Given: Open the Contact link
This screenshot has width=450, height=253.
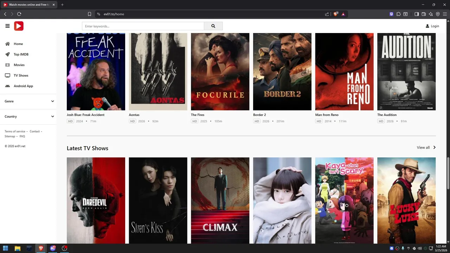Looking at the screenshot, I should (x=34, y=131).
